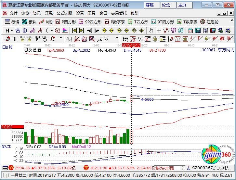Open the 9P四方形 tool
The height and width of the screenshot is (180, 236).
(90, 22)
